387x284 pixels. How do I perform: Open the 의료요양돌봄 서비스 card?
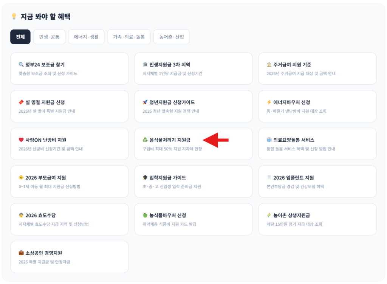[317, 144]
